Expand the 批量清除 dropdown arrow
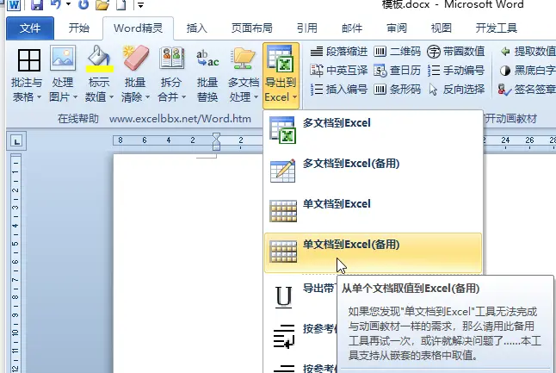 [147, 96]
